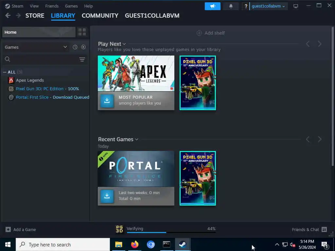Click the Pixel Gun 3D list icon
335x251 pixels.
[11, 89]
